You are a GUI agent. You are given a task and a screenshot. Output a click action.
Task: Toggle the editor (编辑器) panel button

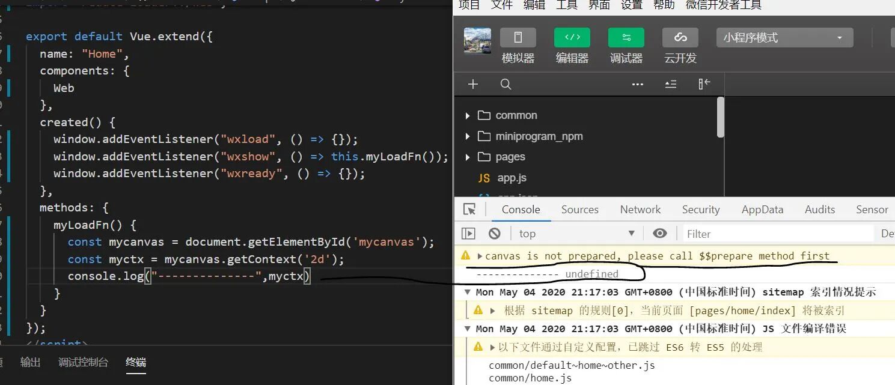(572, 37)
